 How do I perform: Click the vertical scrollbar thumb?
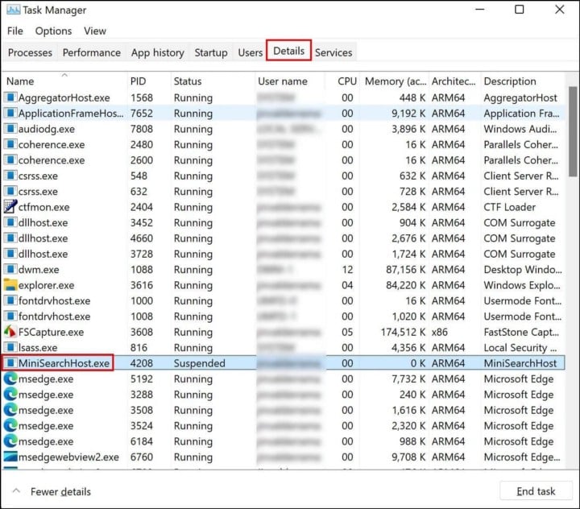click(573, 131)
